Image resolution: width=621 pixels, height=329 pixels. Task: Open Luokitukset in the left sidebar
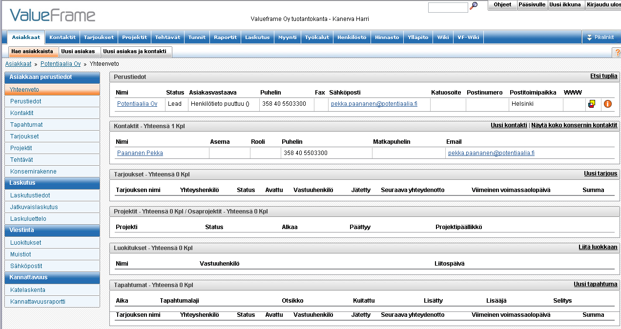[x=52, y=243]
